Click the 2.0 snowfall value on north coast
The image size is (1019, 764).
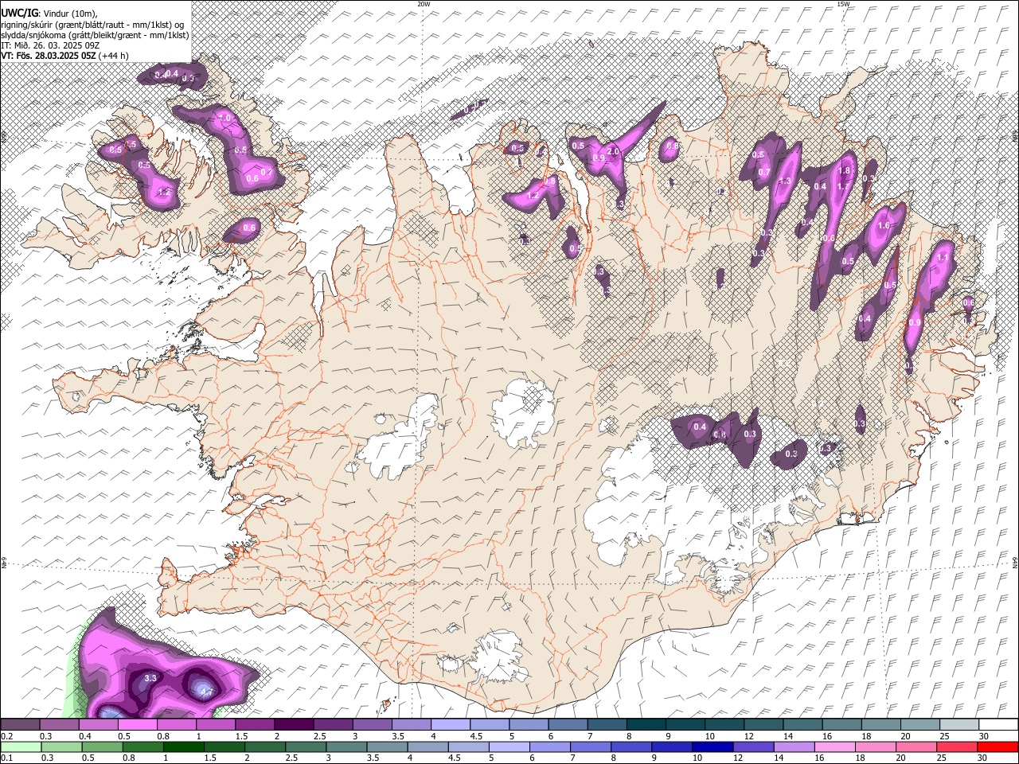click(613, 151)
